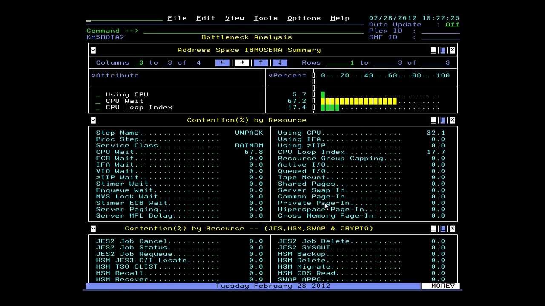The image size is (545, 306).
Task: Select the CPU Wait row action field
Action: pos(98,101)
